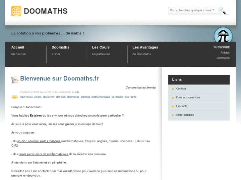Open the 'tarifs' tag
Viewport: 241px width, 180px height.
[133, 97]
